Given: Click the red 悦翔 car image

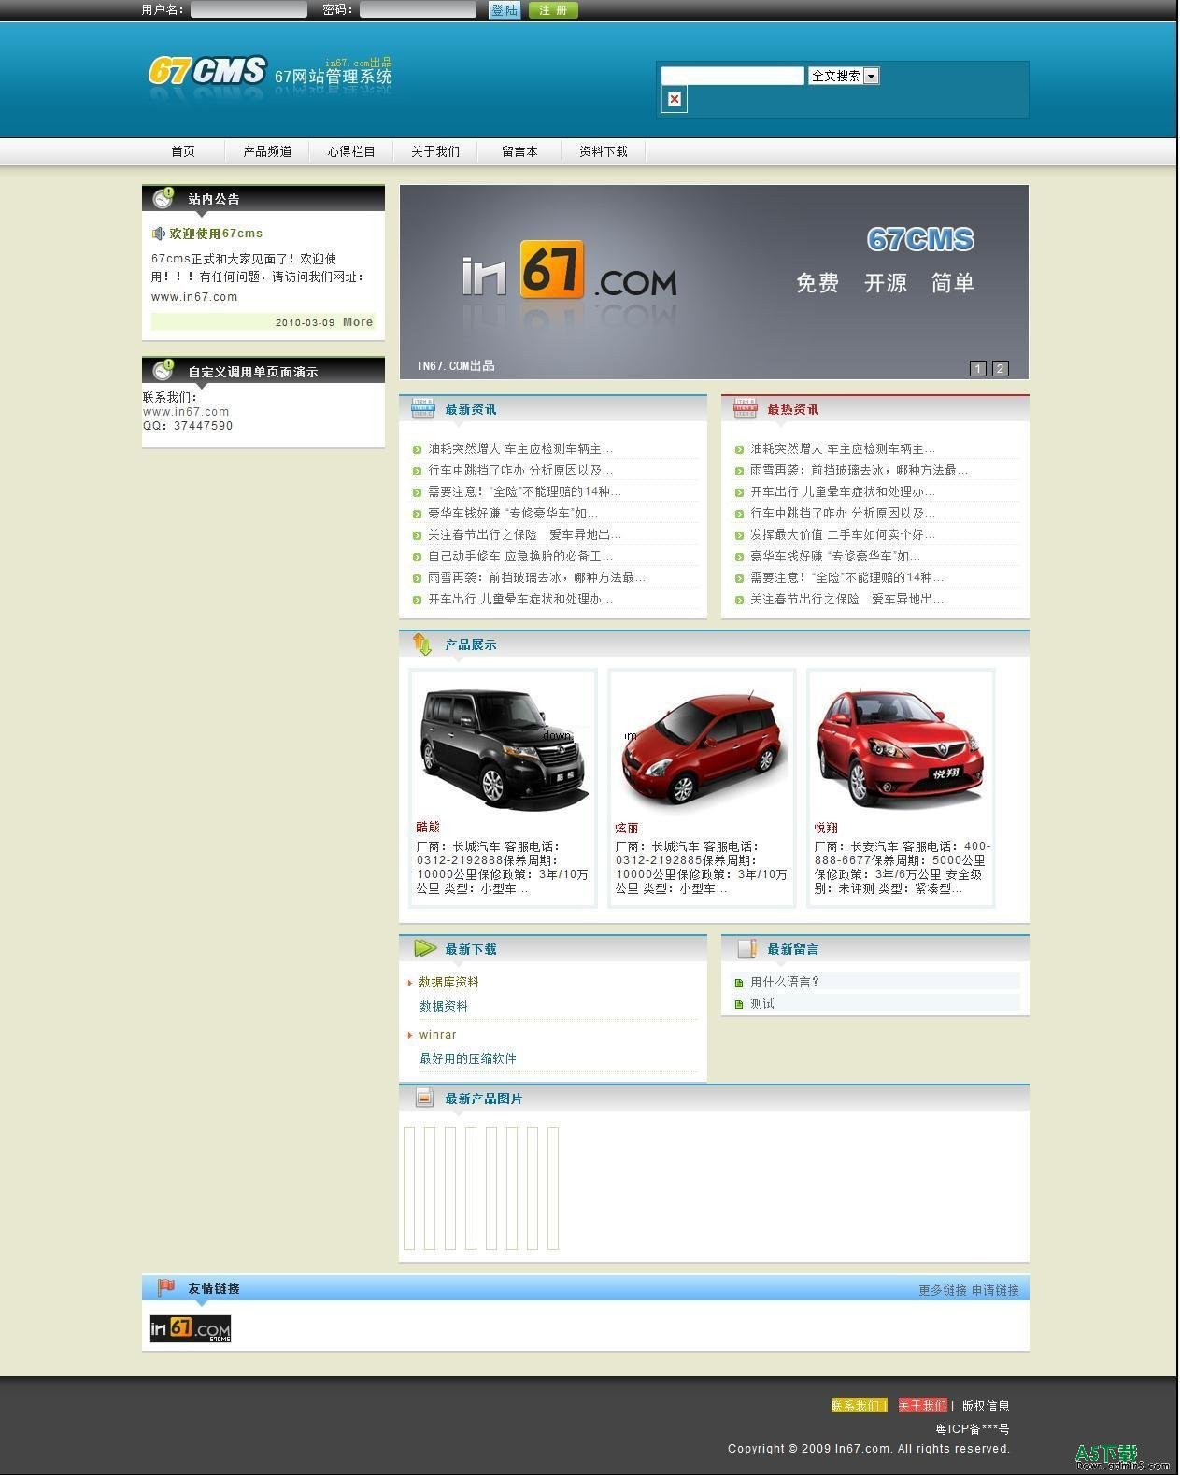Looking at the screenshot, I should click(901, 746).
